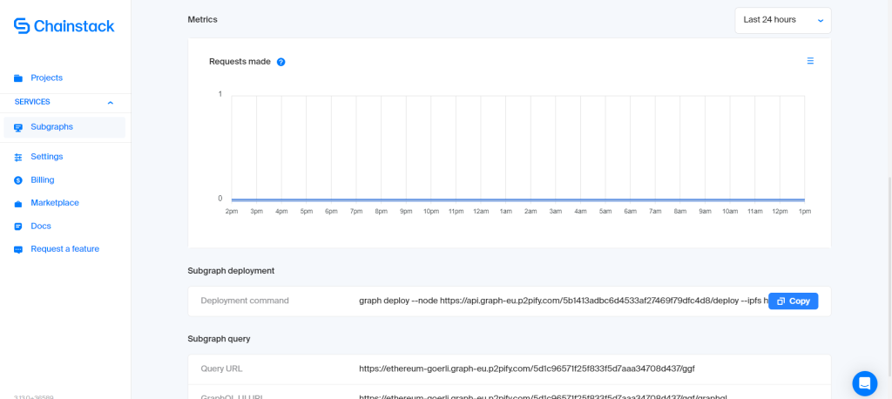Click the Billing dollar icon
Image resolution: width=892 pixels, height=399 pixels.
[x=18, y=180]
